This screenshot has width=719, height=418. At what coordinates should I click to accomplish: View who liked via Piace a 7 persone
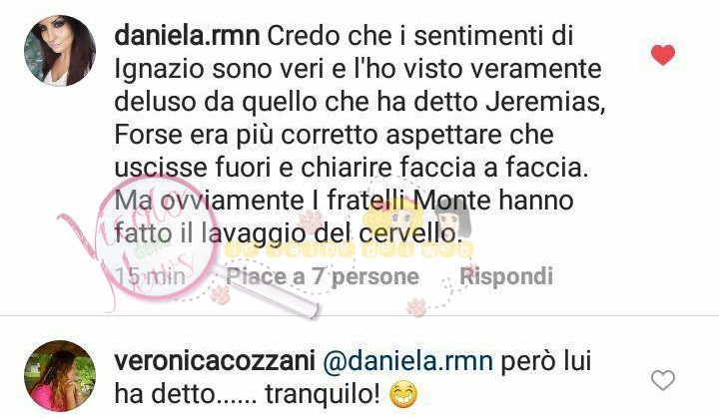[323, 276]
